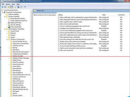Click policy icon beside Filter duplicate logon certificates
Image resolution: width=130 pixels, height=97 pixels.
tap(59, 37)
